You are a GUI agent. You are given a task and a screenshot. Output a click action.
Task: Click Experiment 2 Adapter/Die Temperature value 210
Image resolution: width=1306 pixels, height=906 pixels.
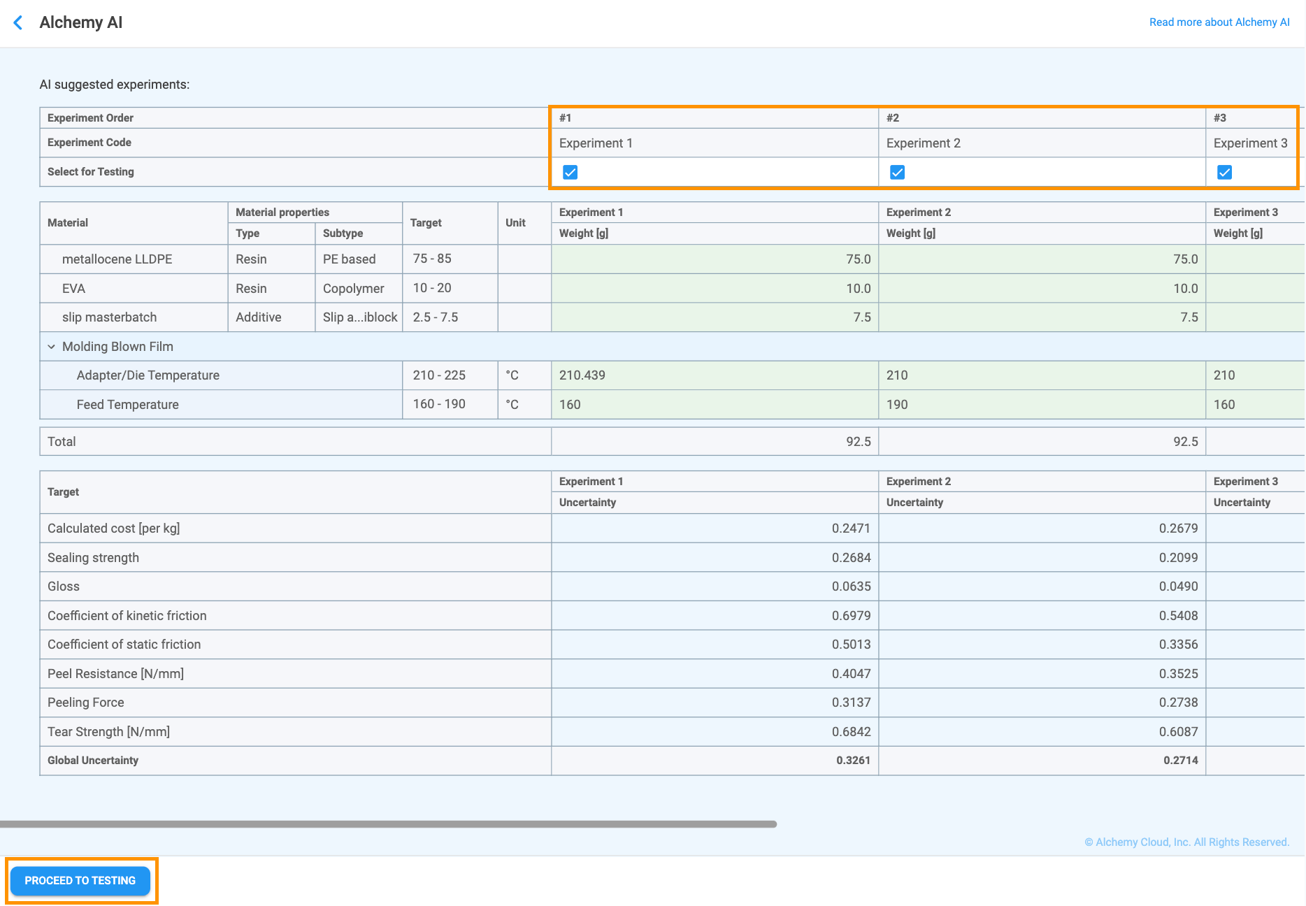click(x=1042, y=375)
